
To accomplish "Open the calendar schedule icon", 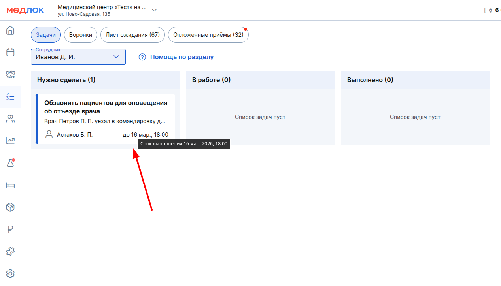I will pyautogui.click(x=10, y=52).
